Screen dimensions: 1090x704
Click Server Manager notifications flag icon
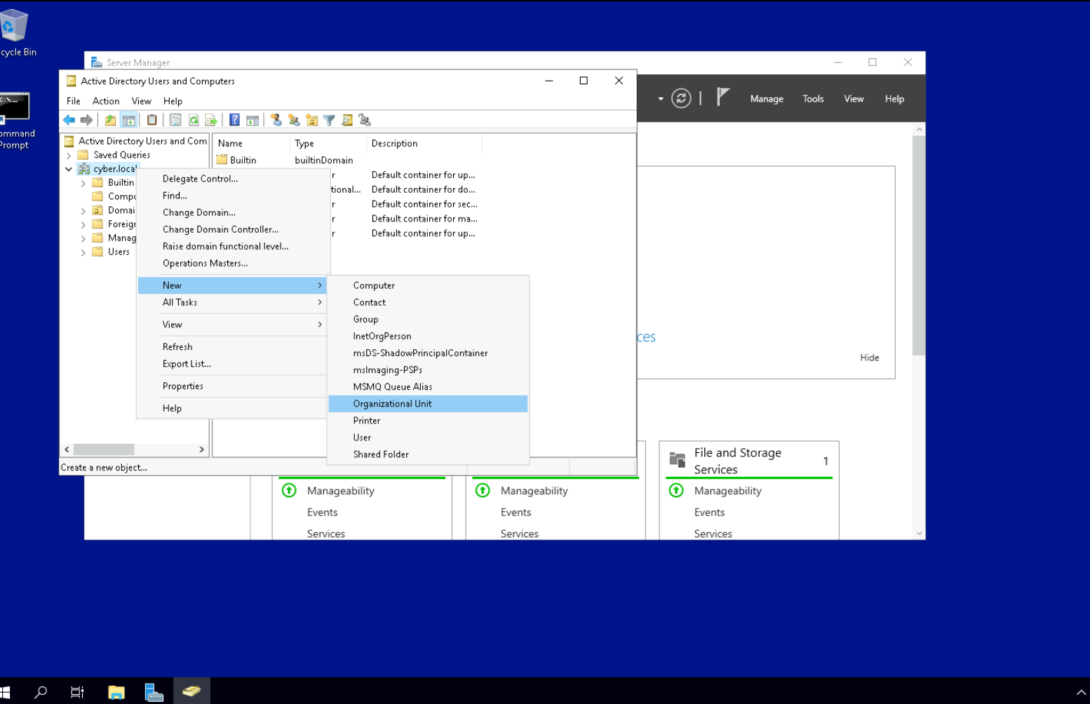[723, 97]
